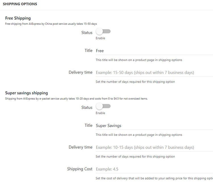Select the Super savings shipping heading
This screenshot has height=185, width=213.
[27, 93]
